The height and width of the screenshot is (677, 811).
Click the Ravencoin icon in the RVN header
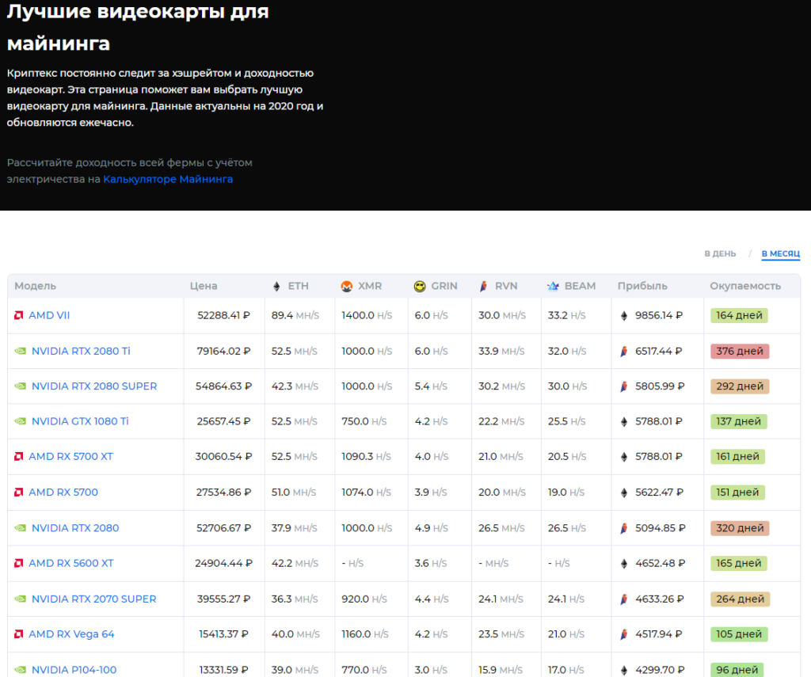[483, 286]
